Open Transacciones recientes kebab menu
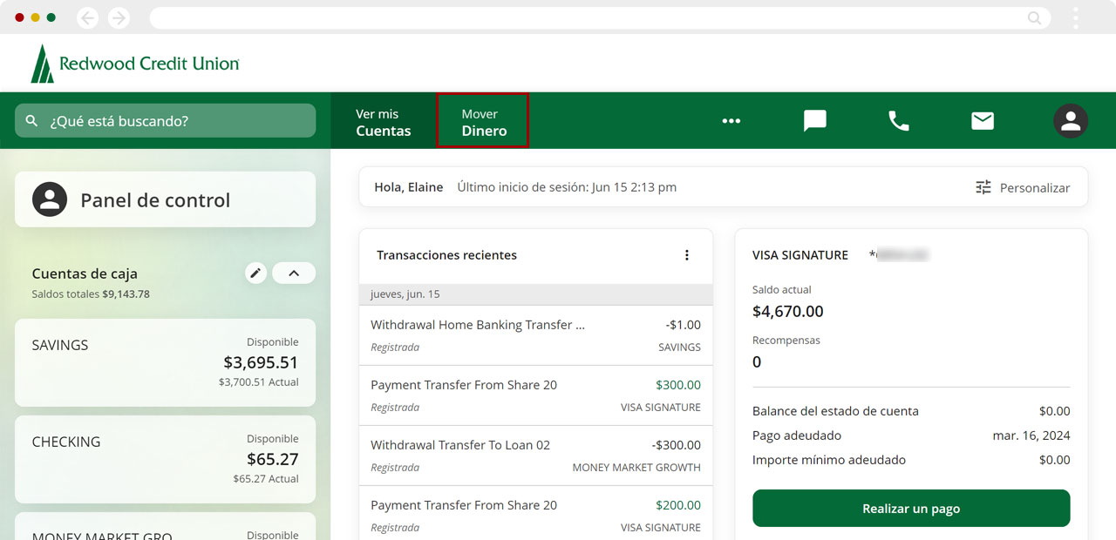This screenshot has height=540, width=1116. 686,255
